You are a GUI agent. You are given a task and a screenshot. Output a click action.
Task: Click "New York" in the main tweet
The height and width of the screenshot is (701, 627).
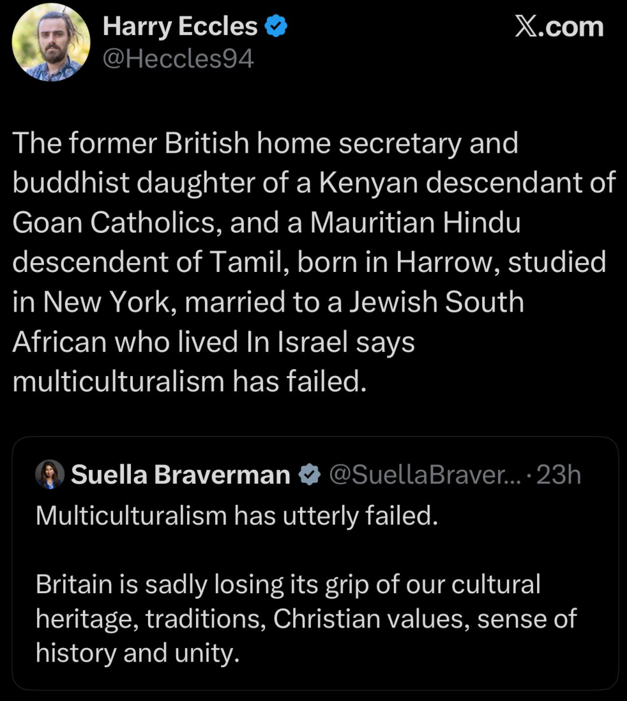pos(110,302)
